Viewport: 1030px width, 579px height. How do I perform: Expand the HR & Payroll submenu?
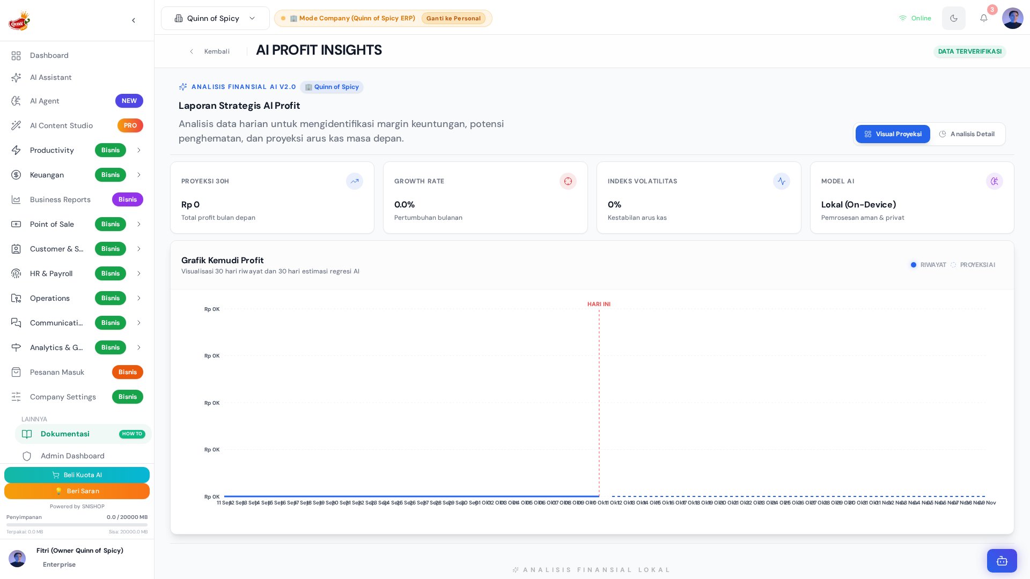139,273
